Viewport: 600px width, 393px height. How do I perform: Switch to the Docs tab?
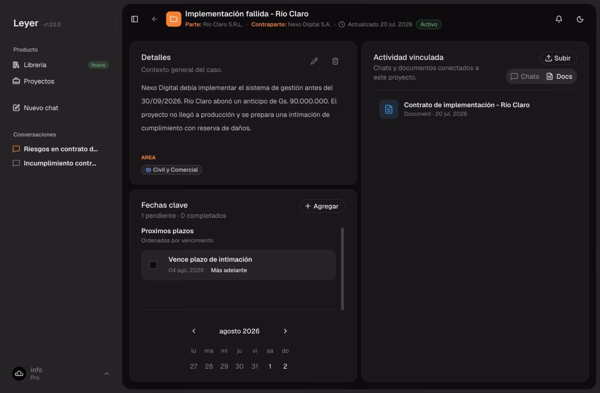[x=559, y=76]
